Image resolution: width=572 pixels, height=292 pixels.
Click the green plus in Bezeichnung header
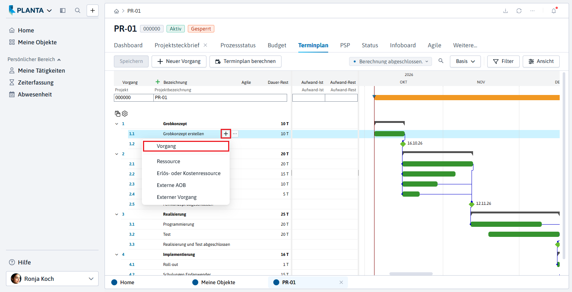pyautogui.click(x=158, y=82)
